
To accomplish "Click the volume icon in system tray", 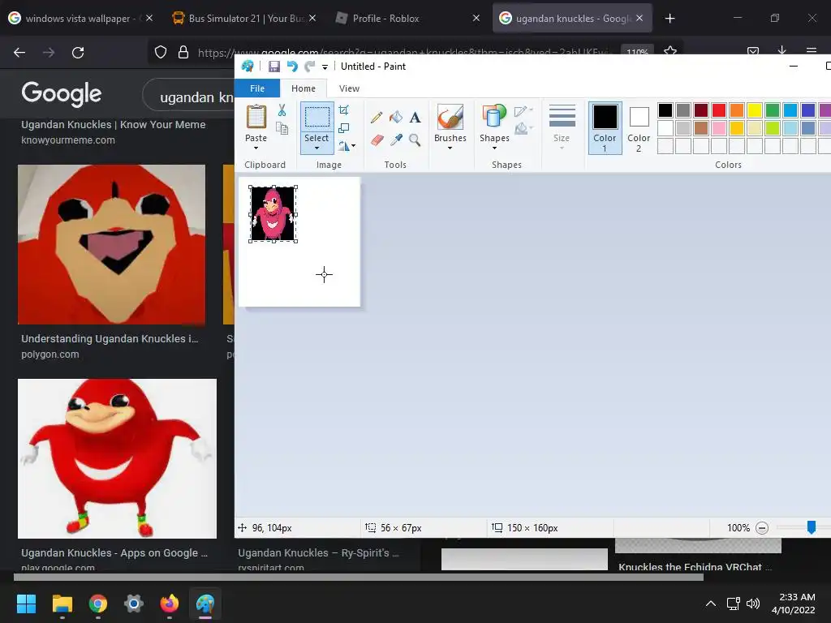I will pos(752,604).
